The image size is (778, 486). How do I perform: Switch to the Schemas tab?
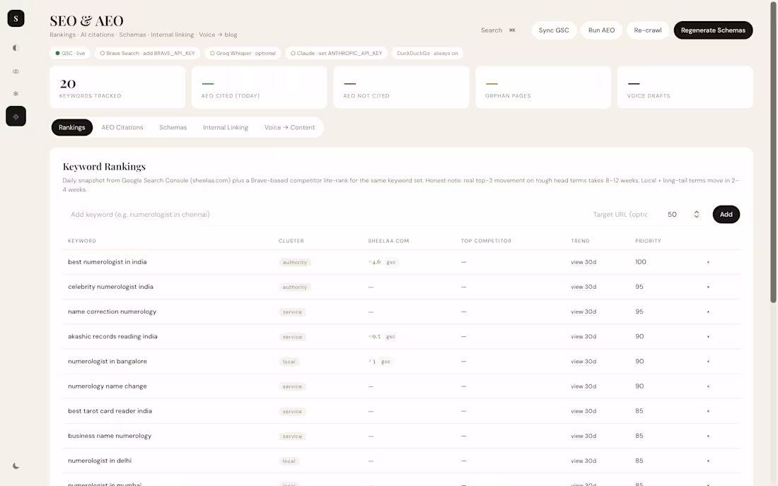tap(173, 127)
